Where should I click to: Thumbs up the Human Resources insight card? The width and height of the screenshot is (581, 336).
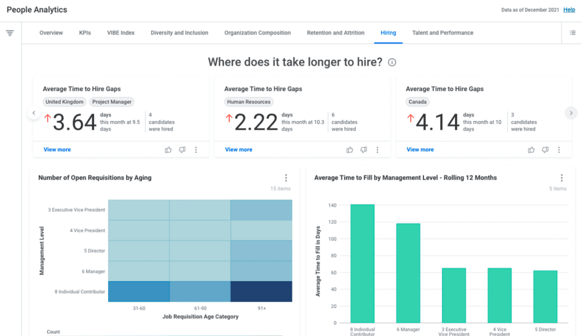[350, 150]
